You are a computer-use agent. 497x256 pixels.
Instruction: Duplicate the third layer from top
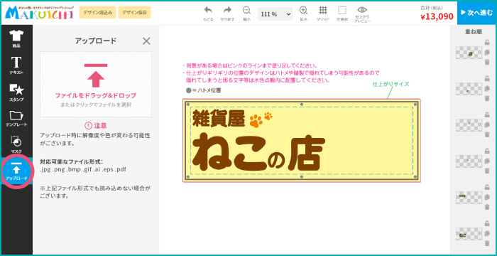coord(487,125)
